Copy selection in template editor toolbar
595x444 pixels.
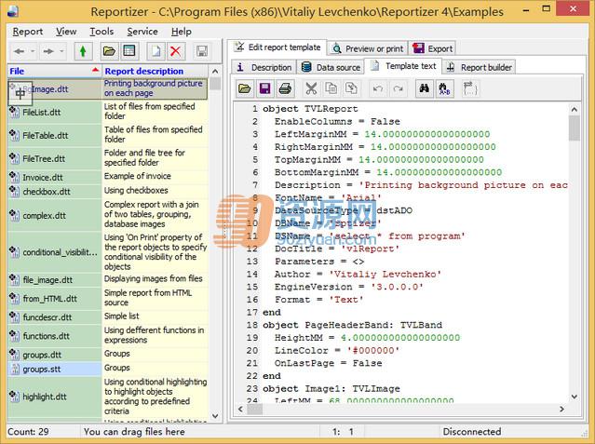331,88
